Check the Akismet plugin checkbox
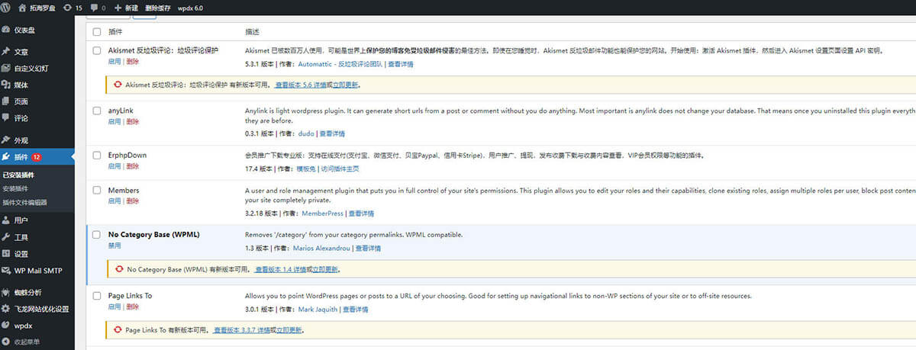The width and height of the screenshot is (916, 350). click(96, 50)
